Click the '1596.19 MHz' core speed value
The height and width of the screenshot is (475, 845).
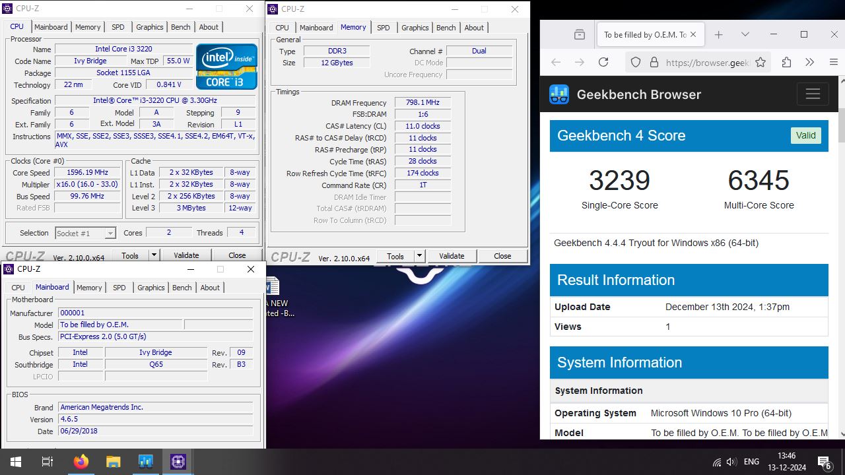88,173
